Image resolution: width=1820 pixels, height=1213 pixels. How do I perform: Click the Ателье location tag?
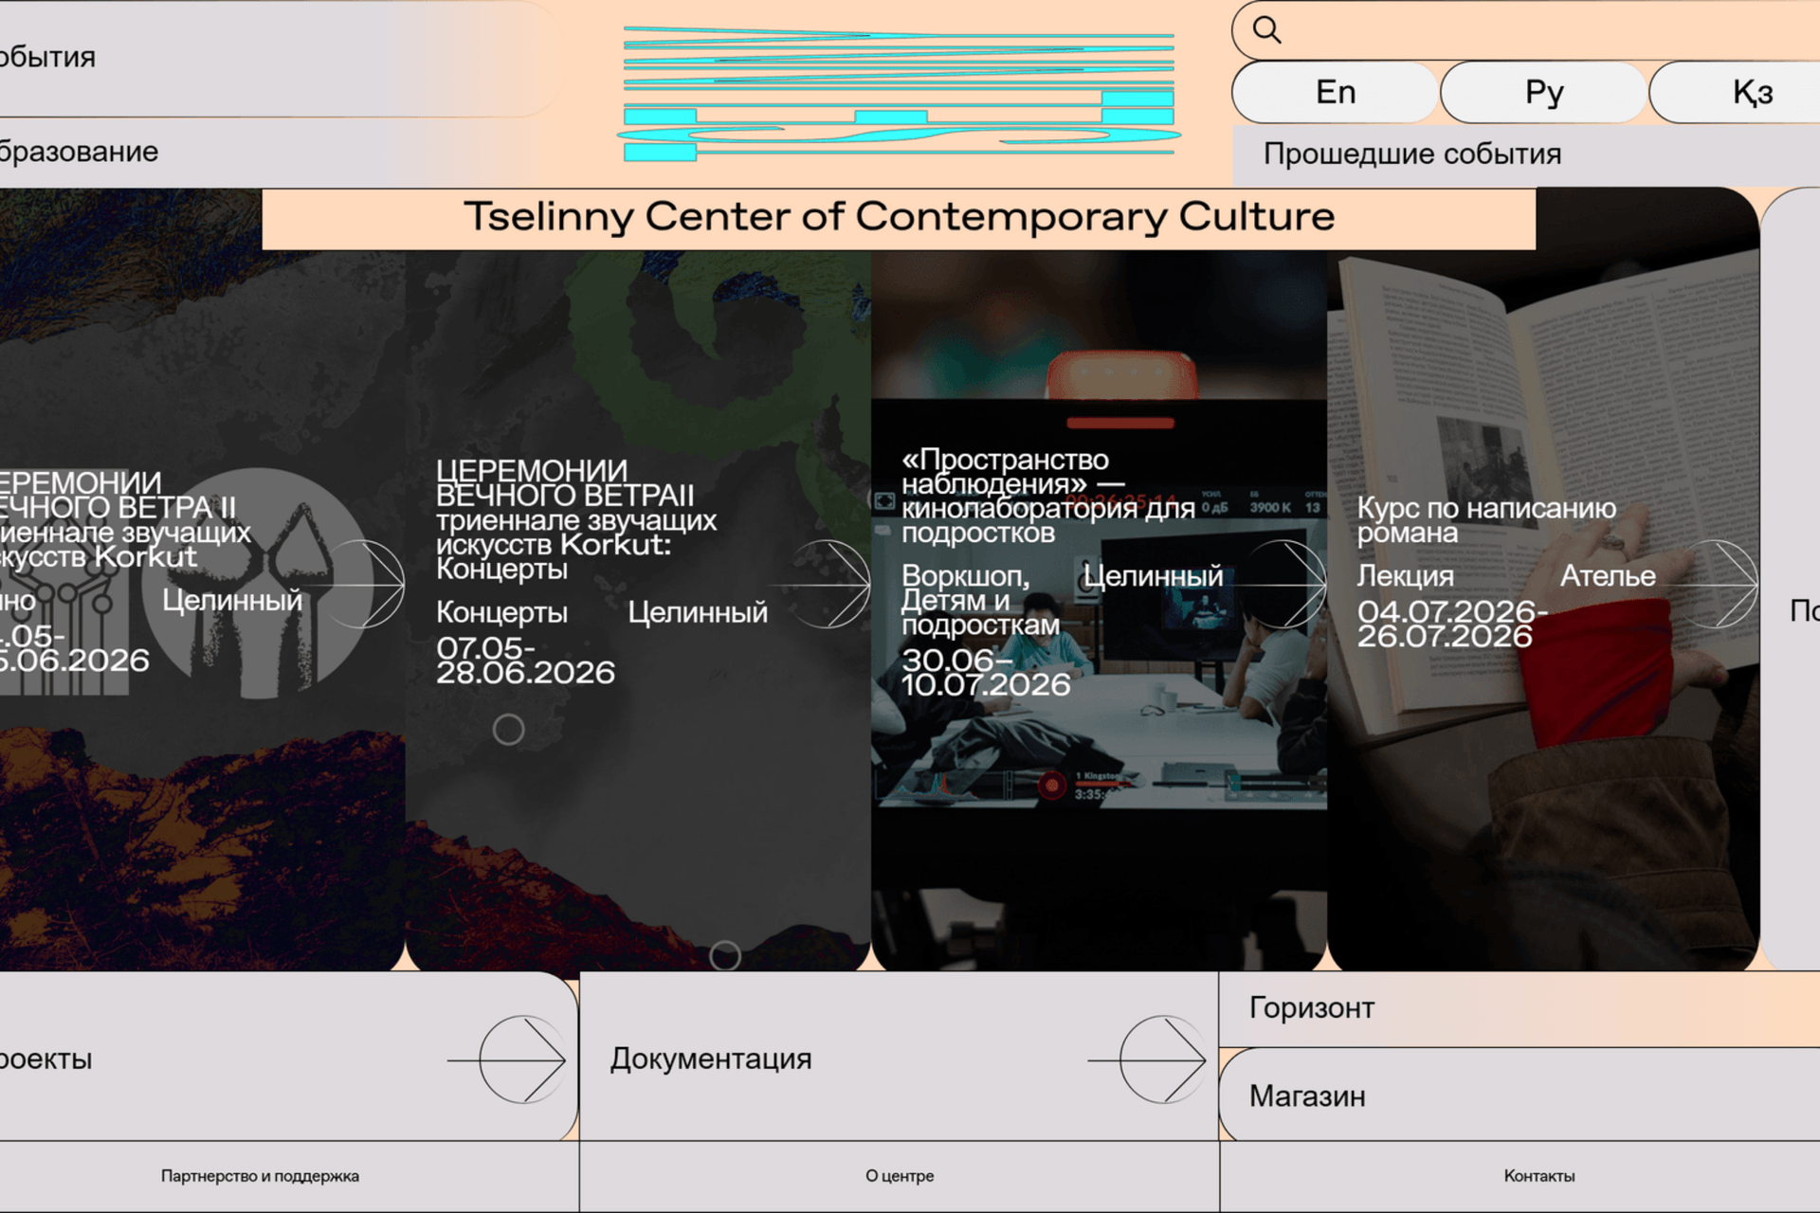pos(1608,576)
